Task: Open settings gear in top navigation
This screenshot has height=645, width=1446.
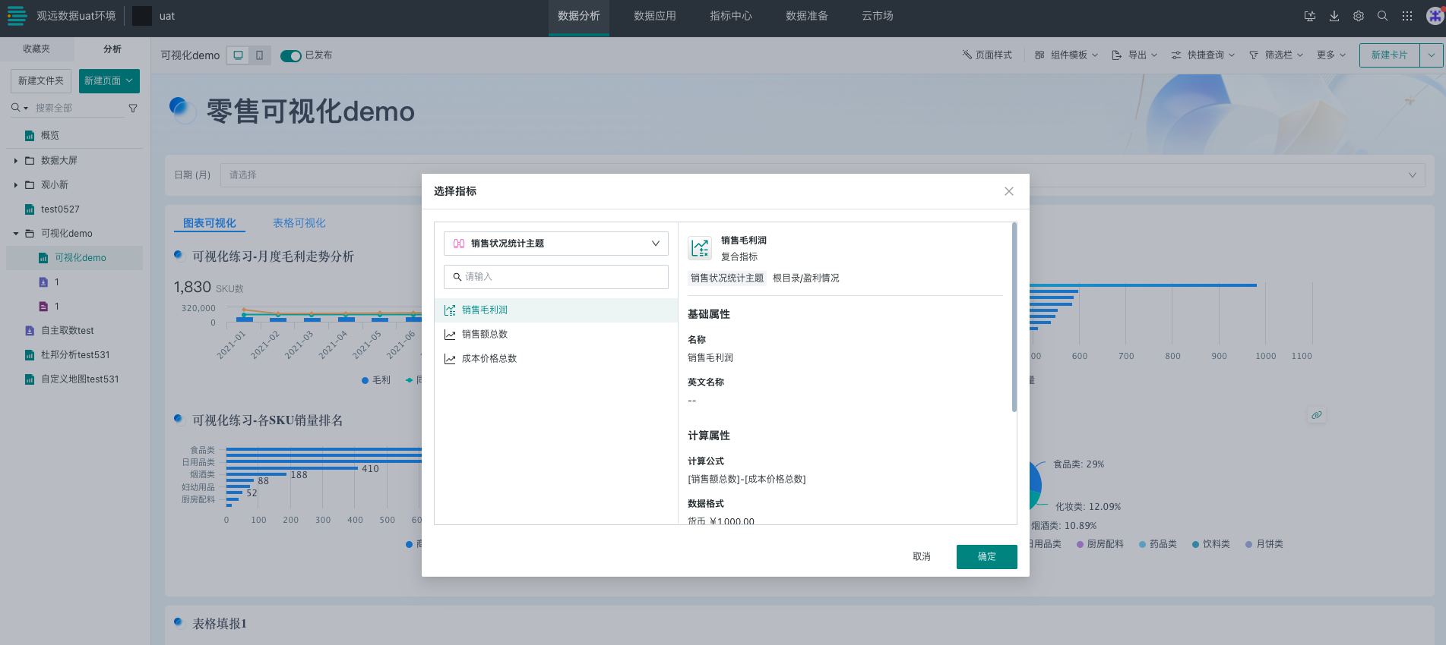Action: [1358, 16]
